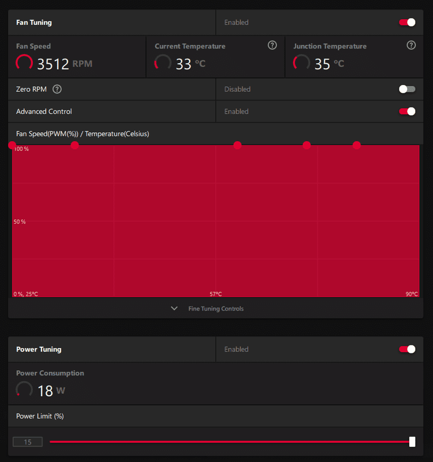The height and width of the screenshot is (462, 433).
Task: Select the first fan curve point at 25°C
Action: pos(12,146)
